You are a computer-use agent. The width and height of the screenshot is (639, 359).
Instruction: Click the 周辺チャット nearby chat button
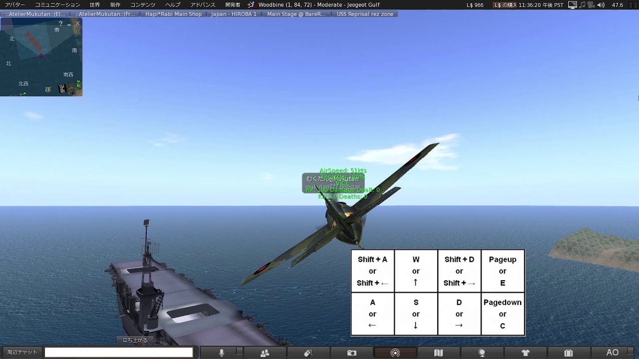[22, 353]
